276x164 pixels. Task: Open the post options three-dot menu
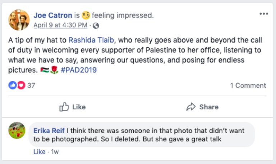(x=263, y=14)
